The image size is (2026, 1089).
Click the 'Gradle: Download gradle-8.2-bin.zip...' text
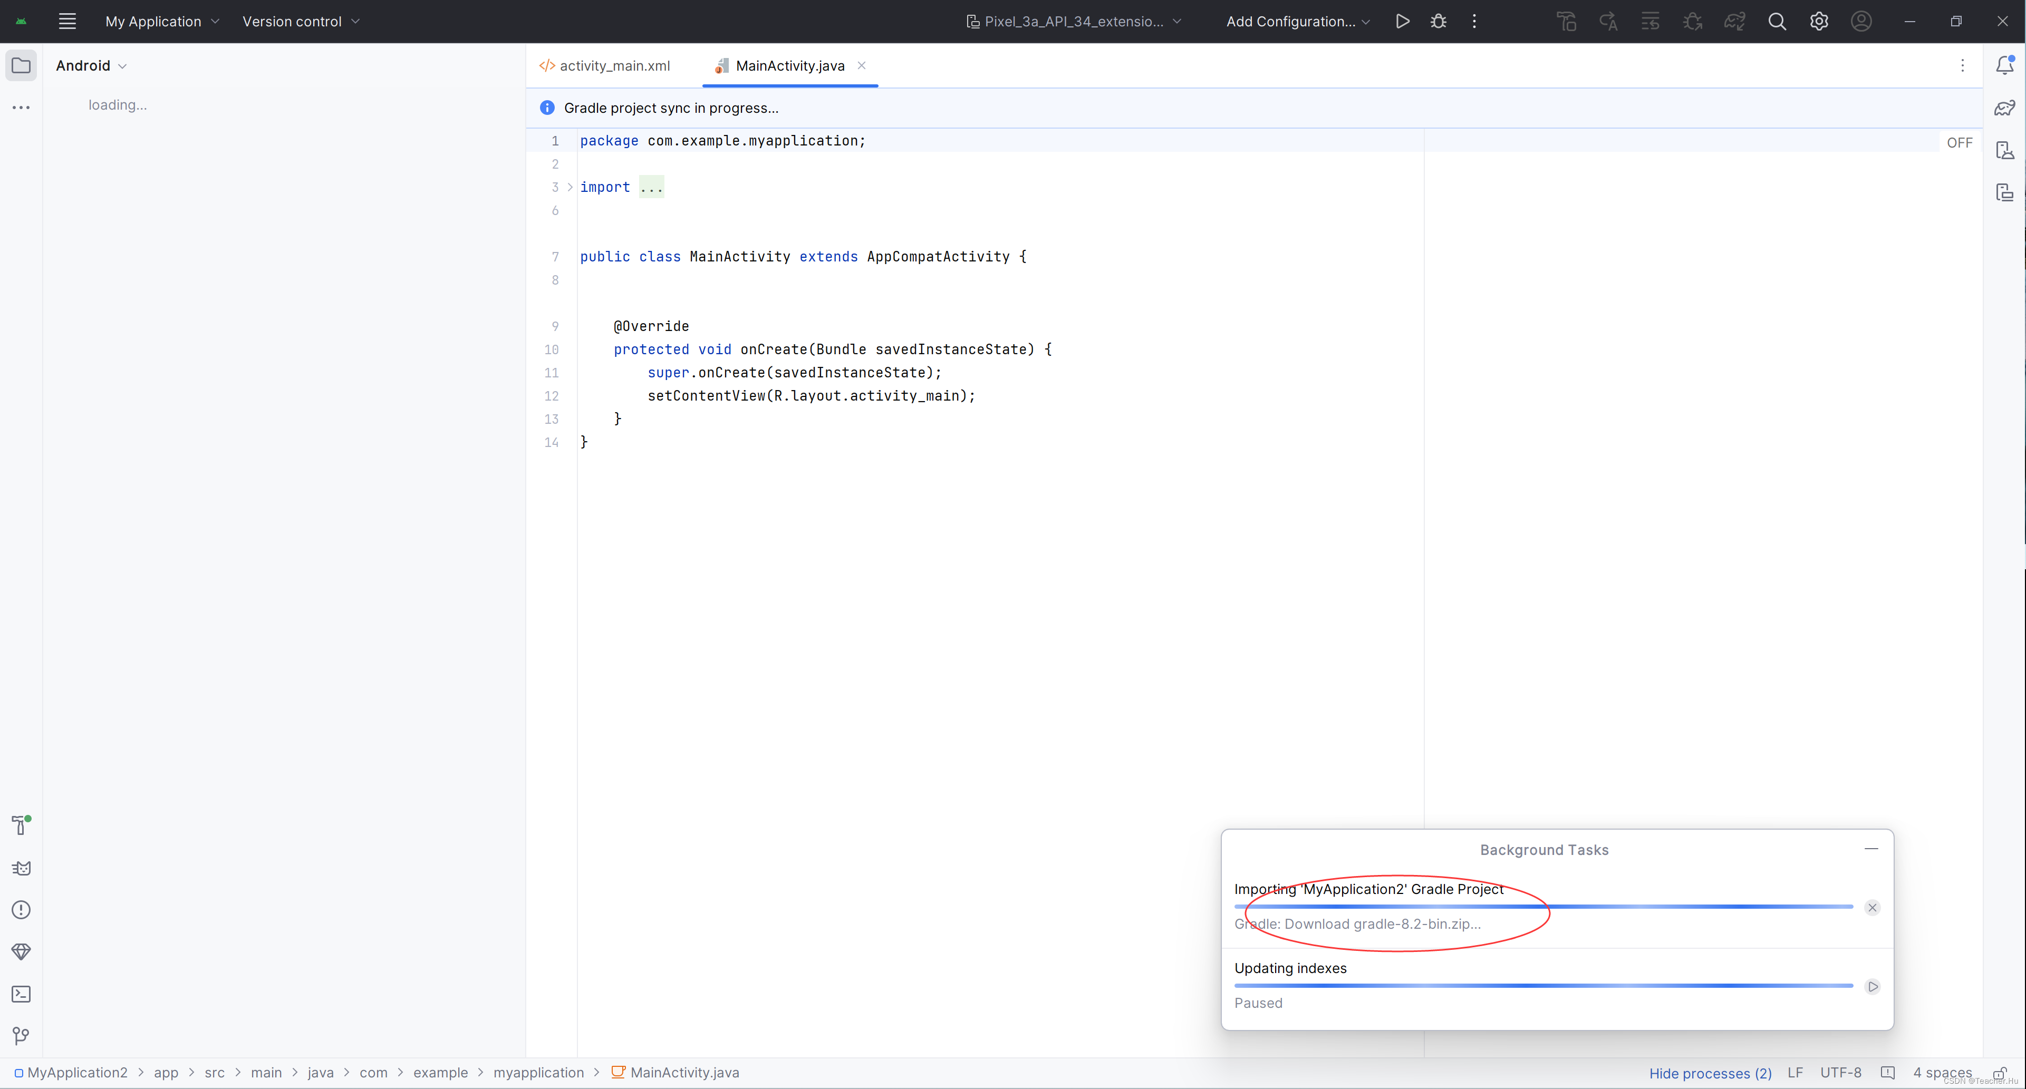pos(1357,924)
